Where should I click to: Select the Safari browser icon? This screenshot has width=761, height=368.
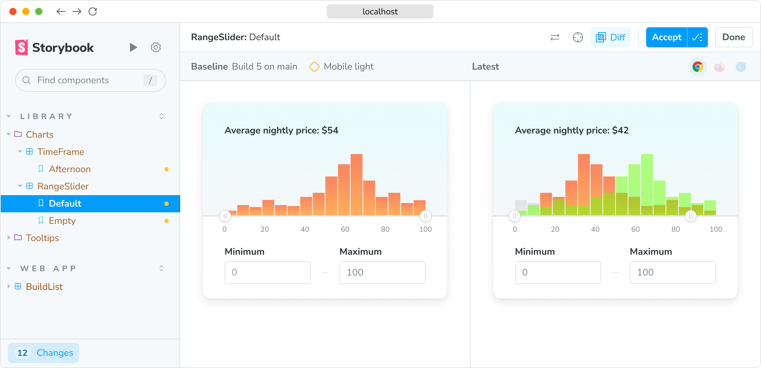click(741, 67)
